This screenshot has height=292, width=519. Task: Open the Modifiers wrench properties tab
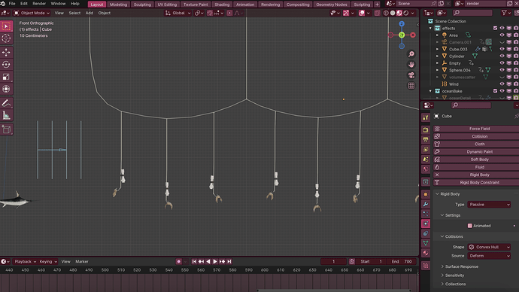[426, 204]
